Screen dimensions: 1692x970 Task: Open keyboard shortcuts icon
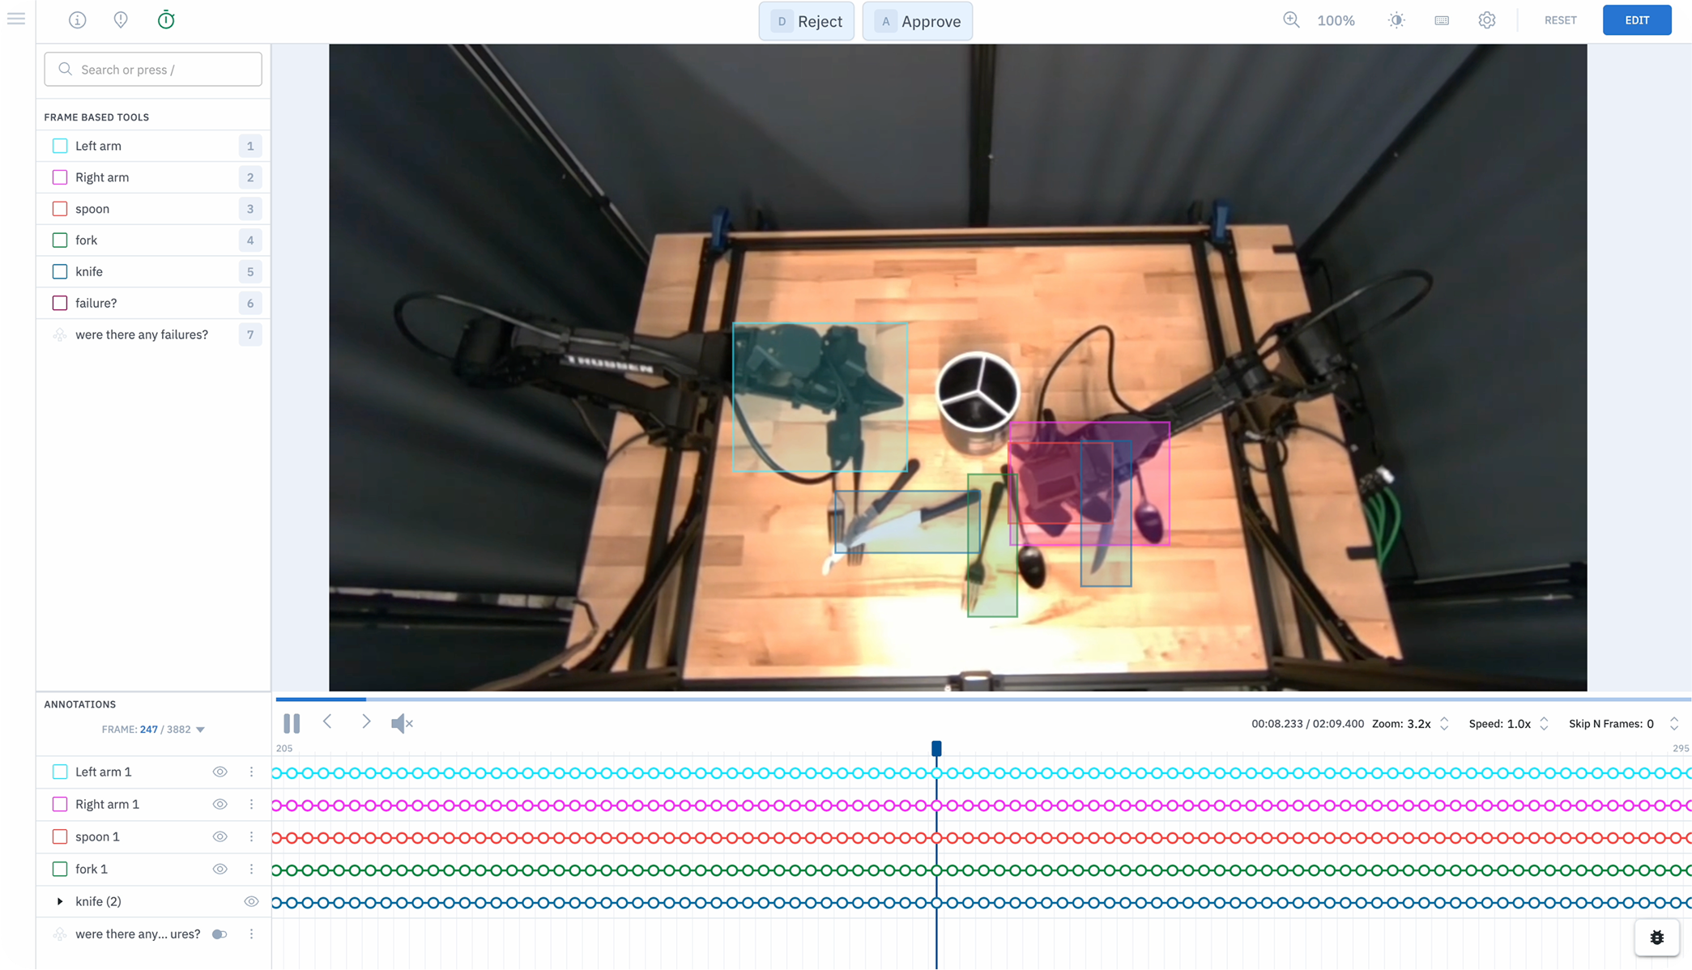click(x=1442, y=20)
